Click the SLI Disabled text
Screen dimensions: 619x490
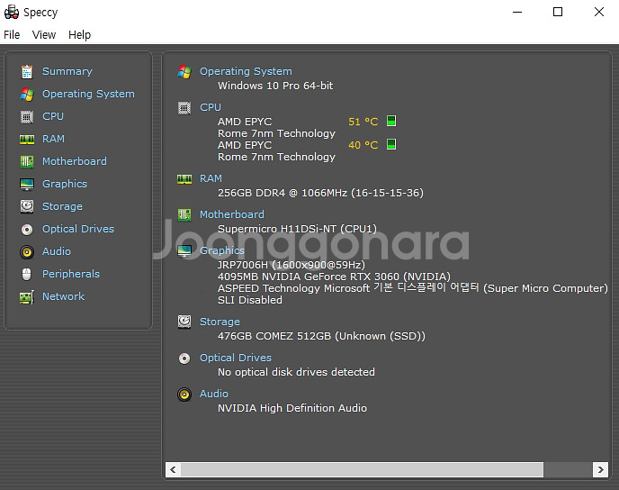coord(250,300)
